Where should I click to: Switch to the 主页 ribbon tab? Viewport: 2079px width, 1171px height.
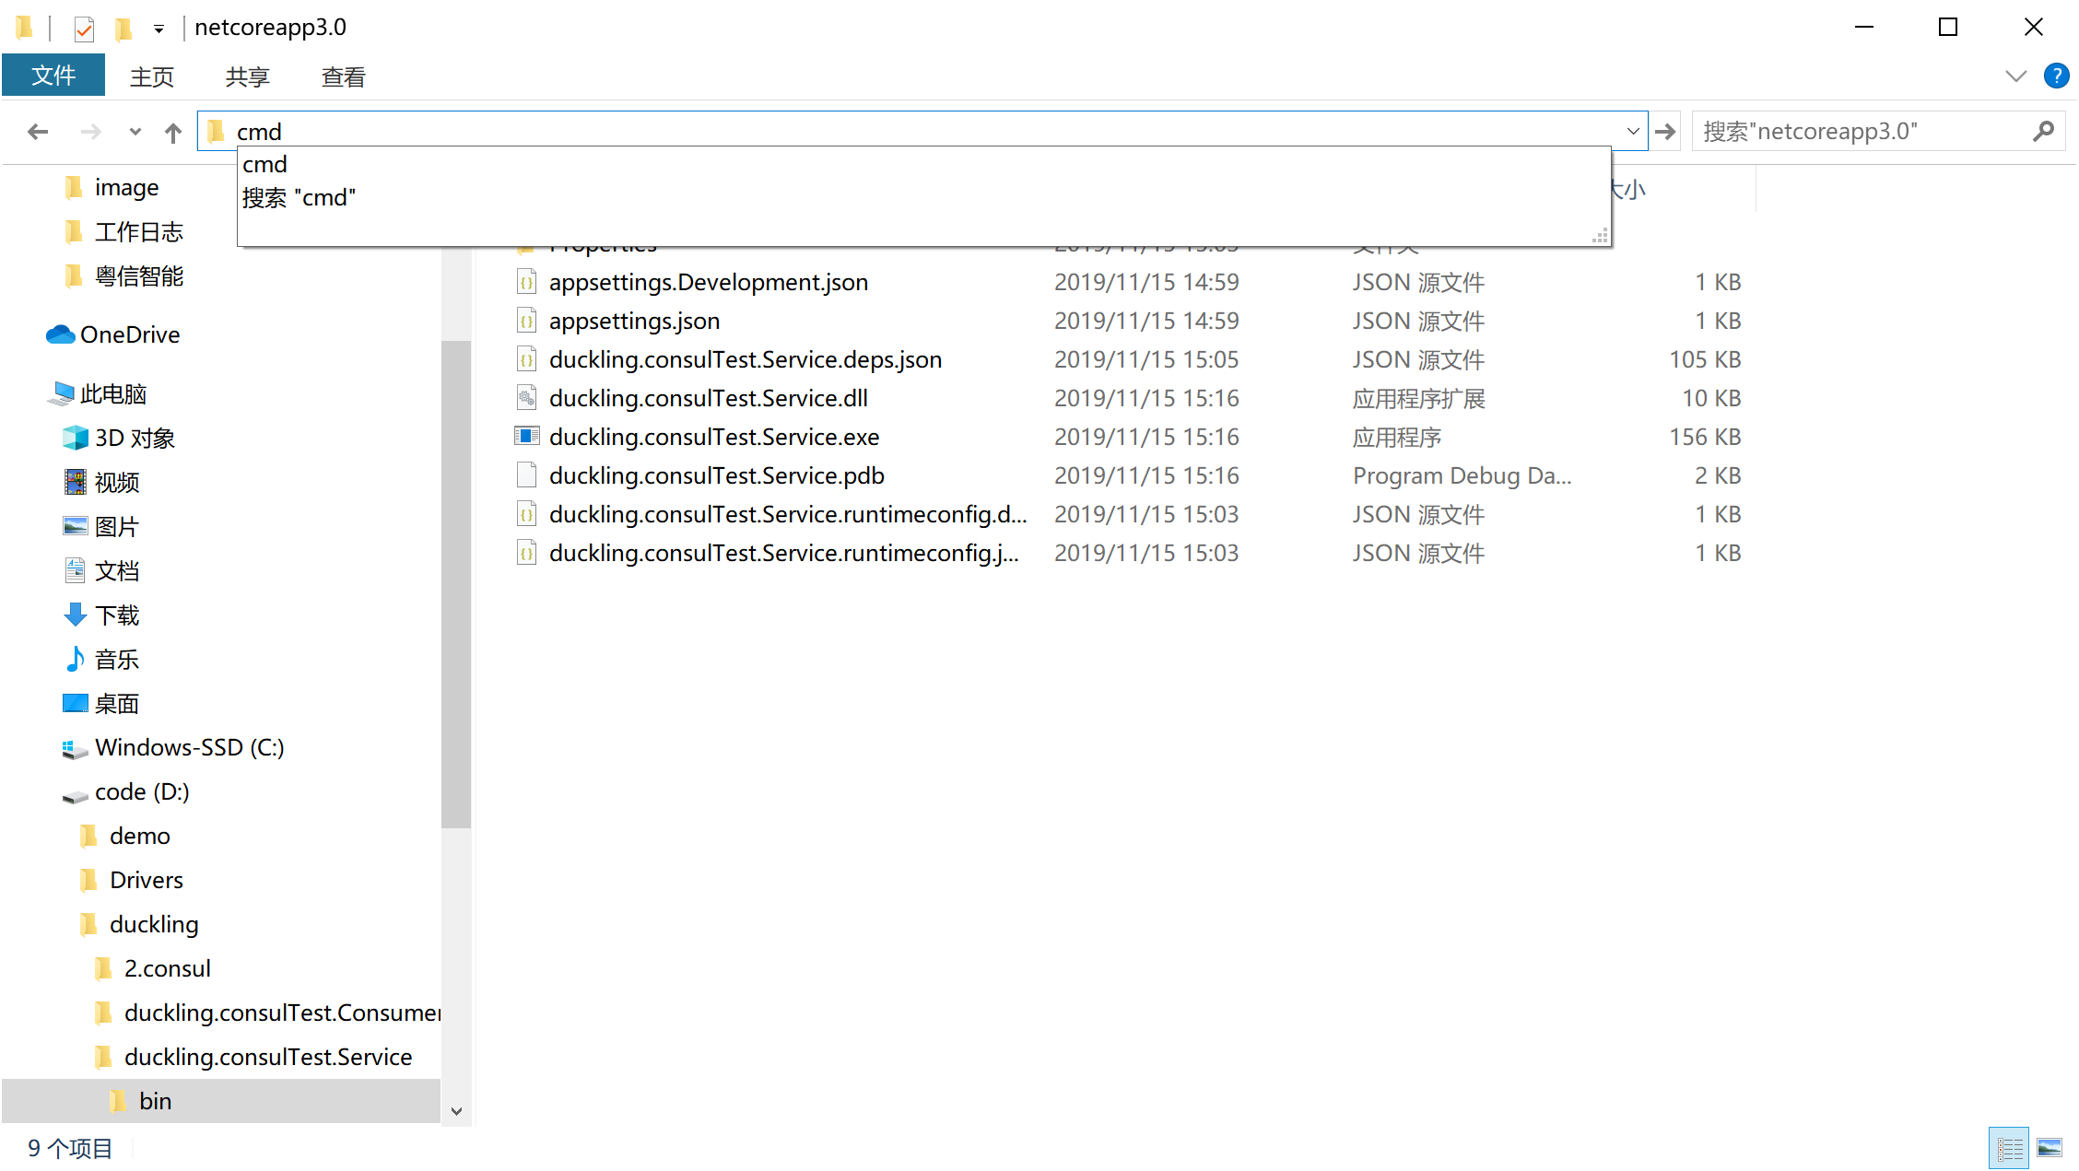coord(152,76)
